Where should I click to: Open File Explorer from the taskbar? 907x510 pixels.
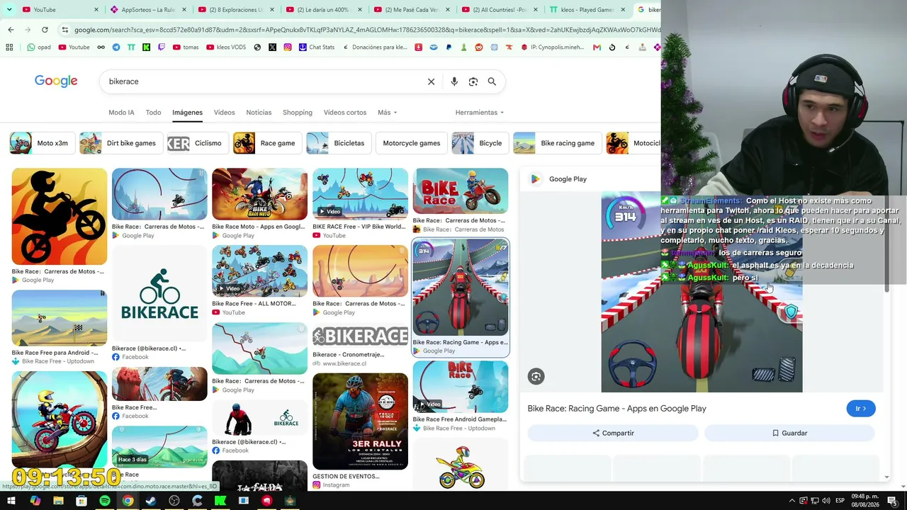tap(58, 501)
